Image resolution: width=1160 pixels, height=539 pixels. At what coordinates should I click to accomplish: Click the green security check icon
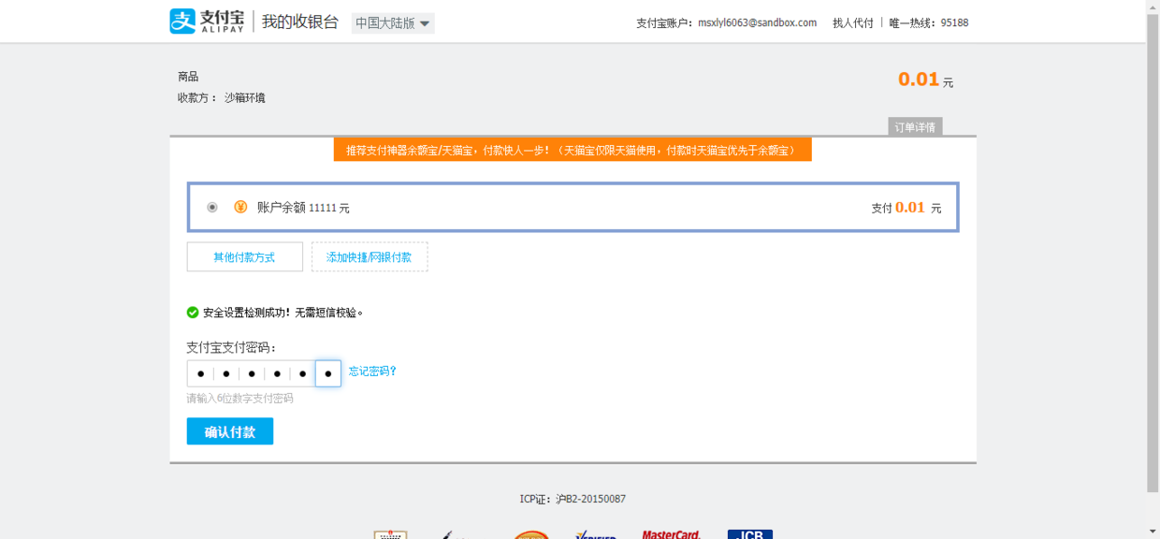point(193,313)
